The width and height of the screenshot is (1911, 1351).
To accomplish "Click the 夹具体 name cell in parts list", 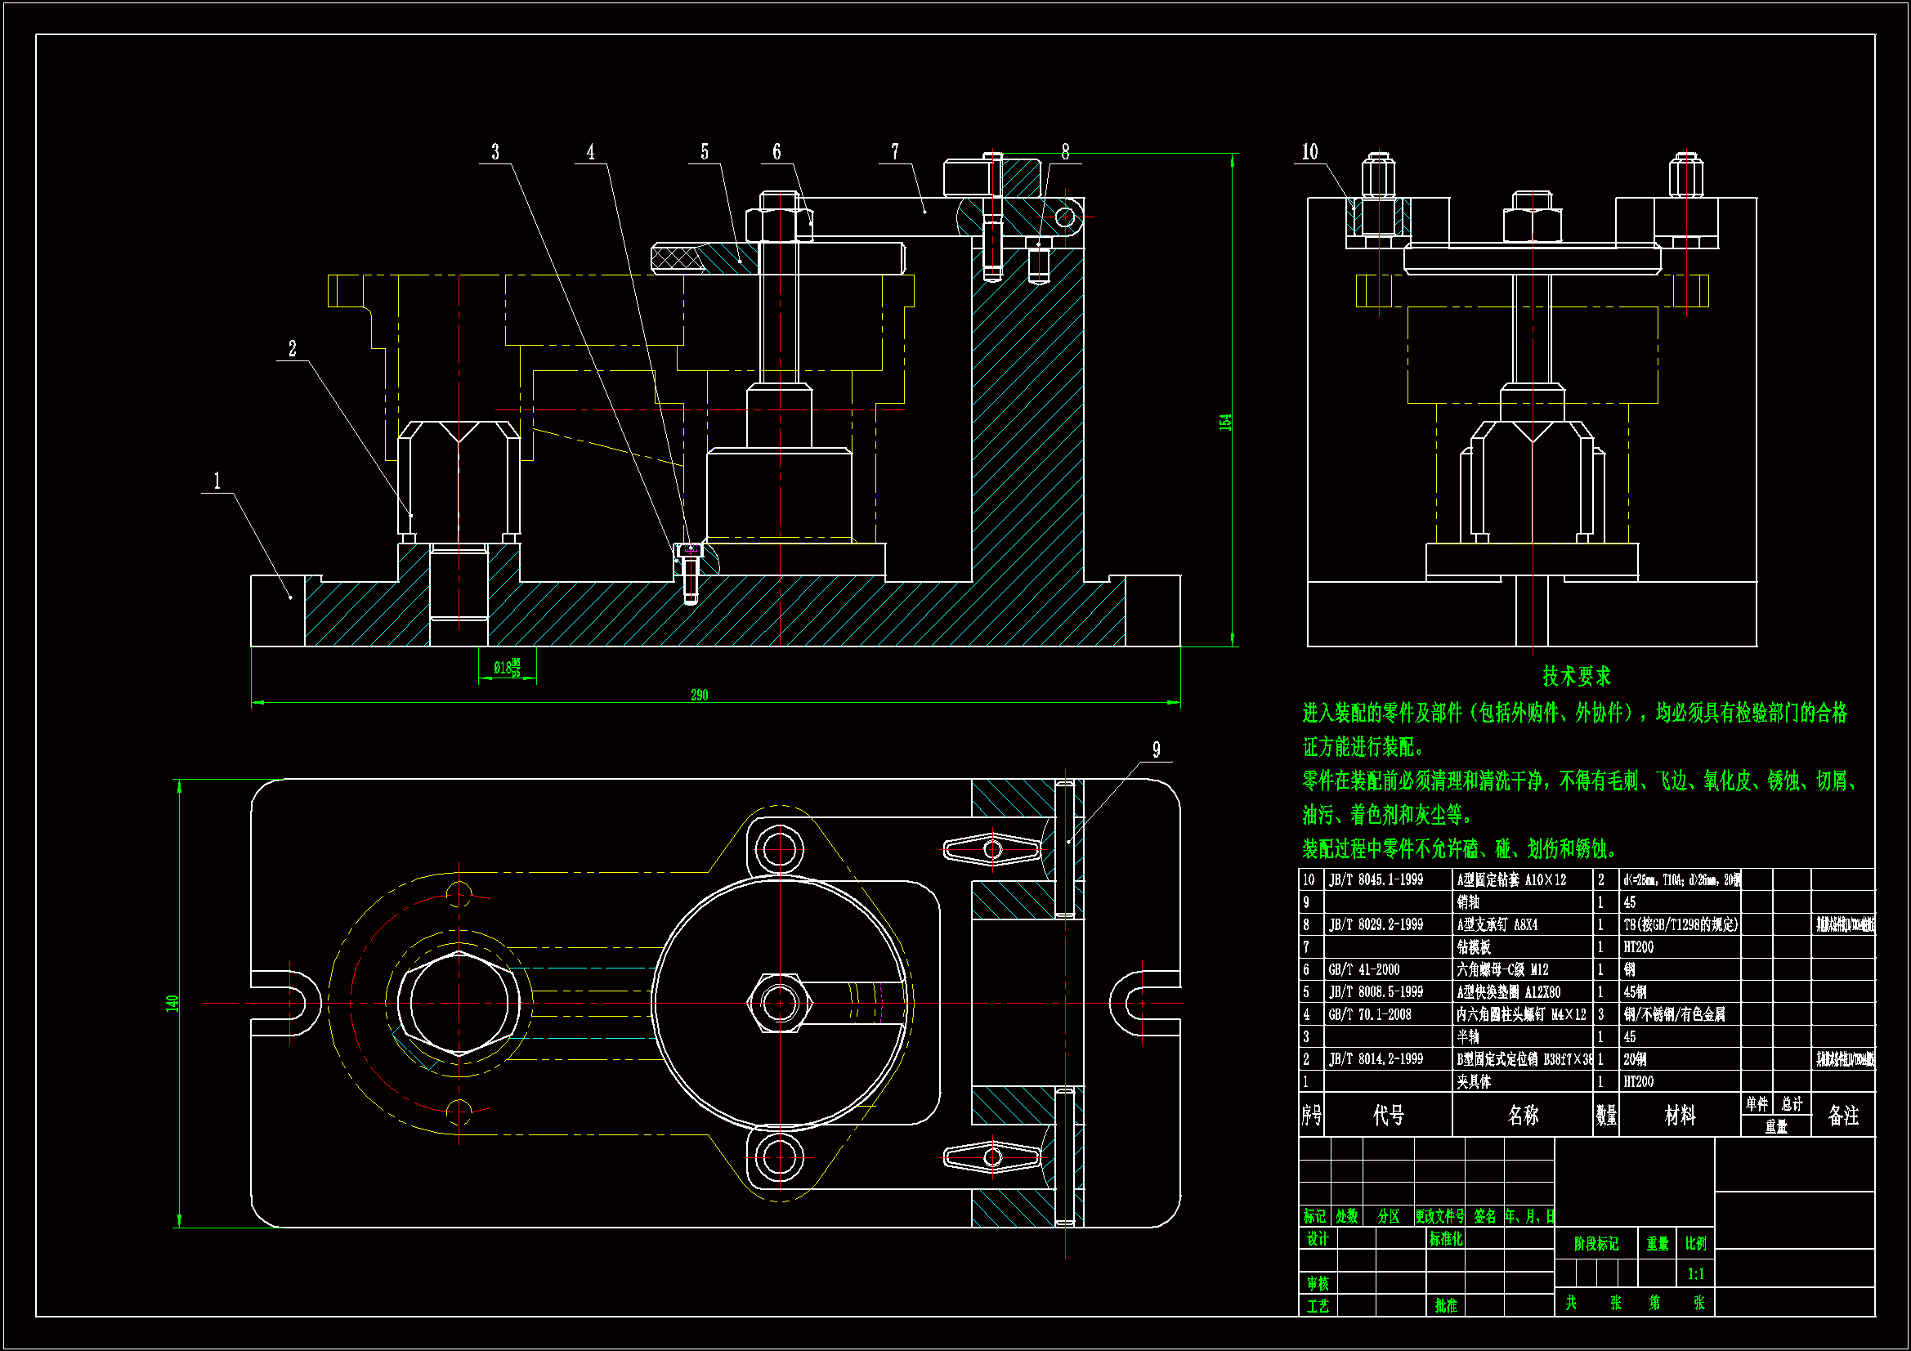I will tap(1473, 1081).
